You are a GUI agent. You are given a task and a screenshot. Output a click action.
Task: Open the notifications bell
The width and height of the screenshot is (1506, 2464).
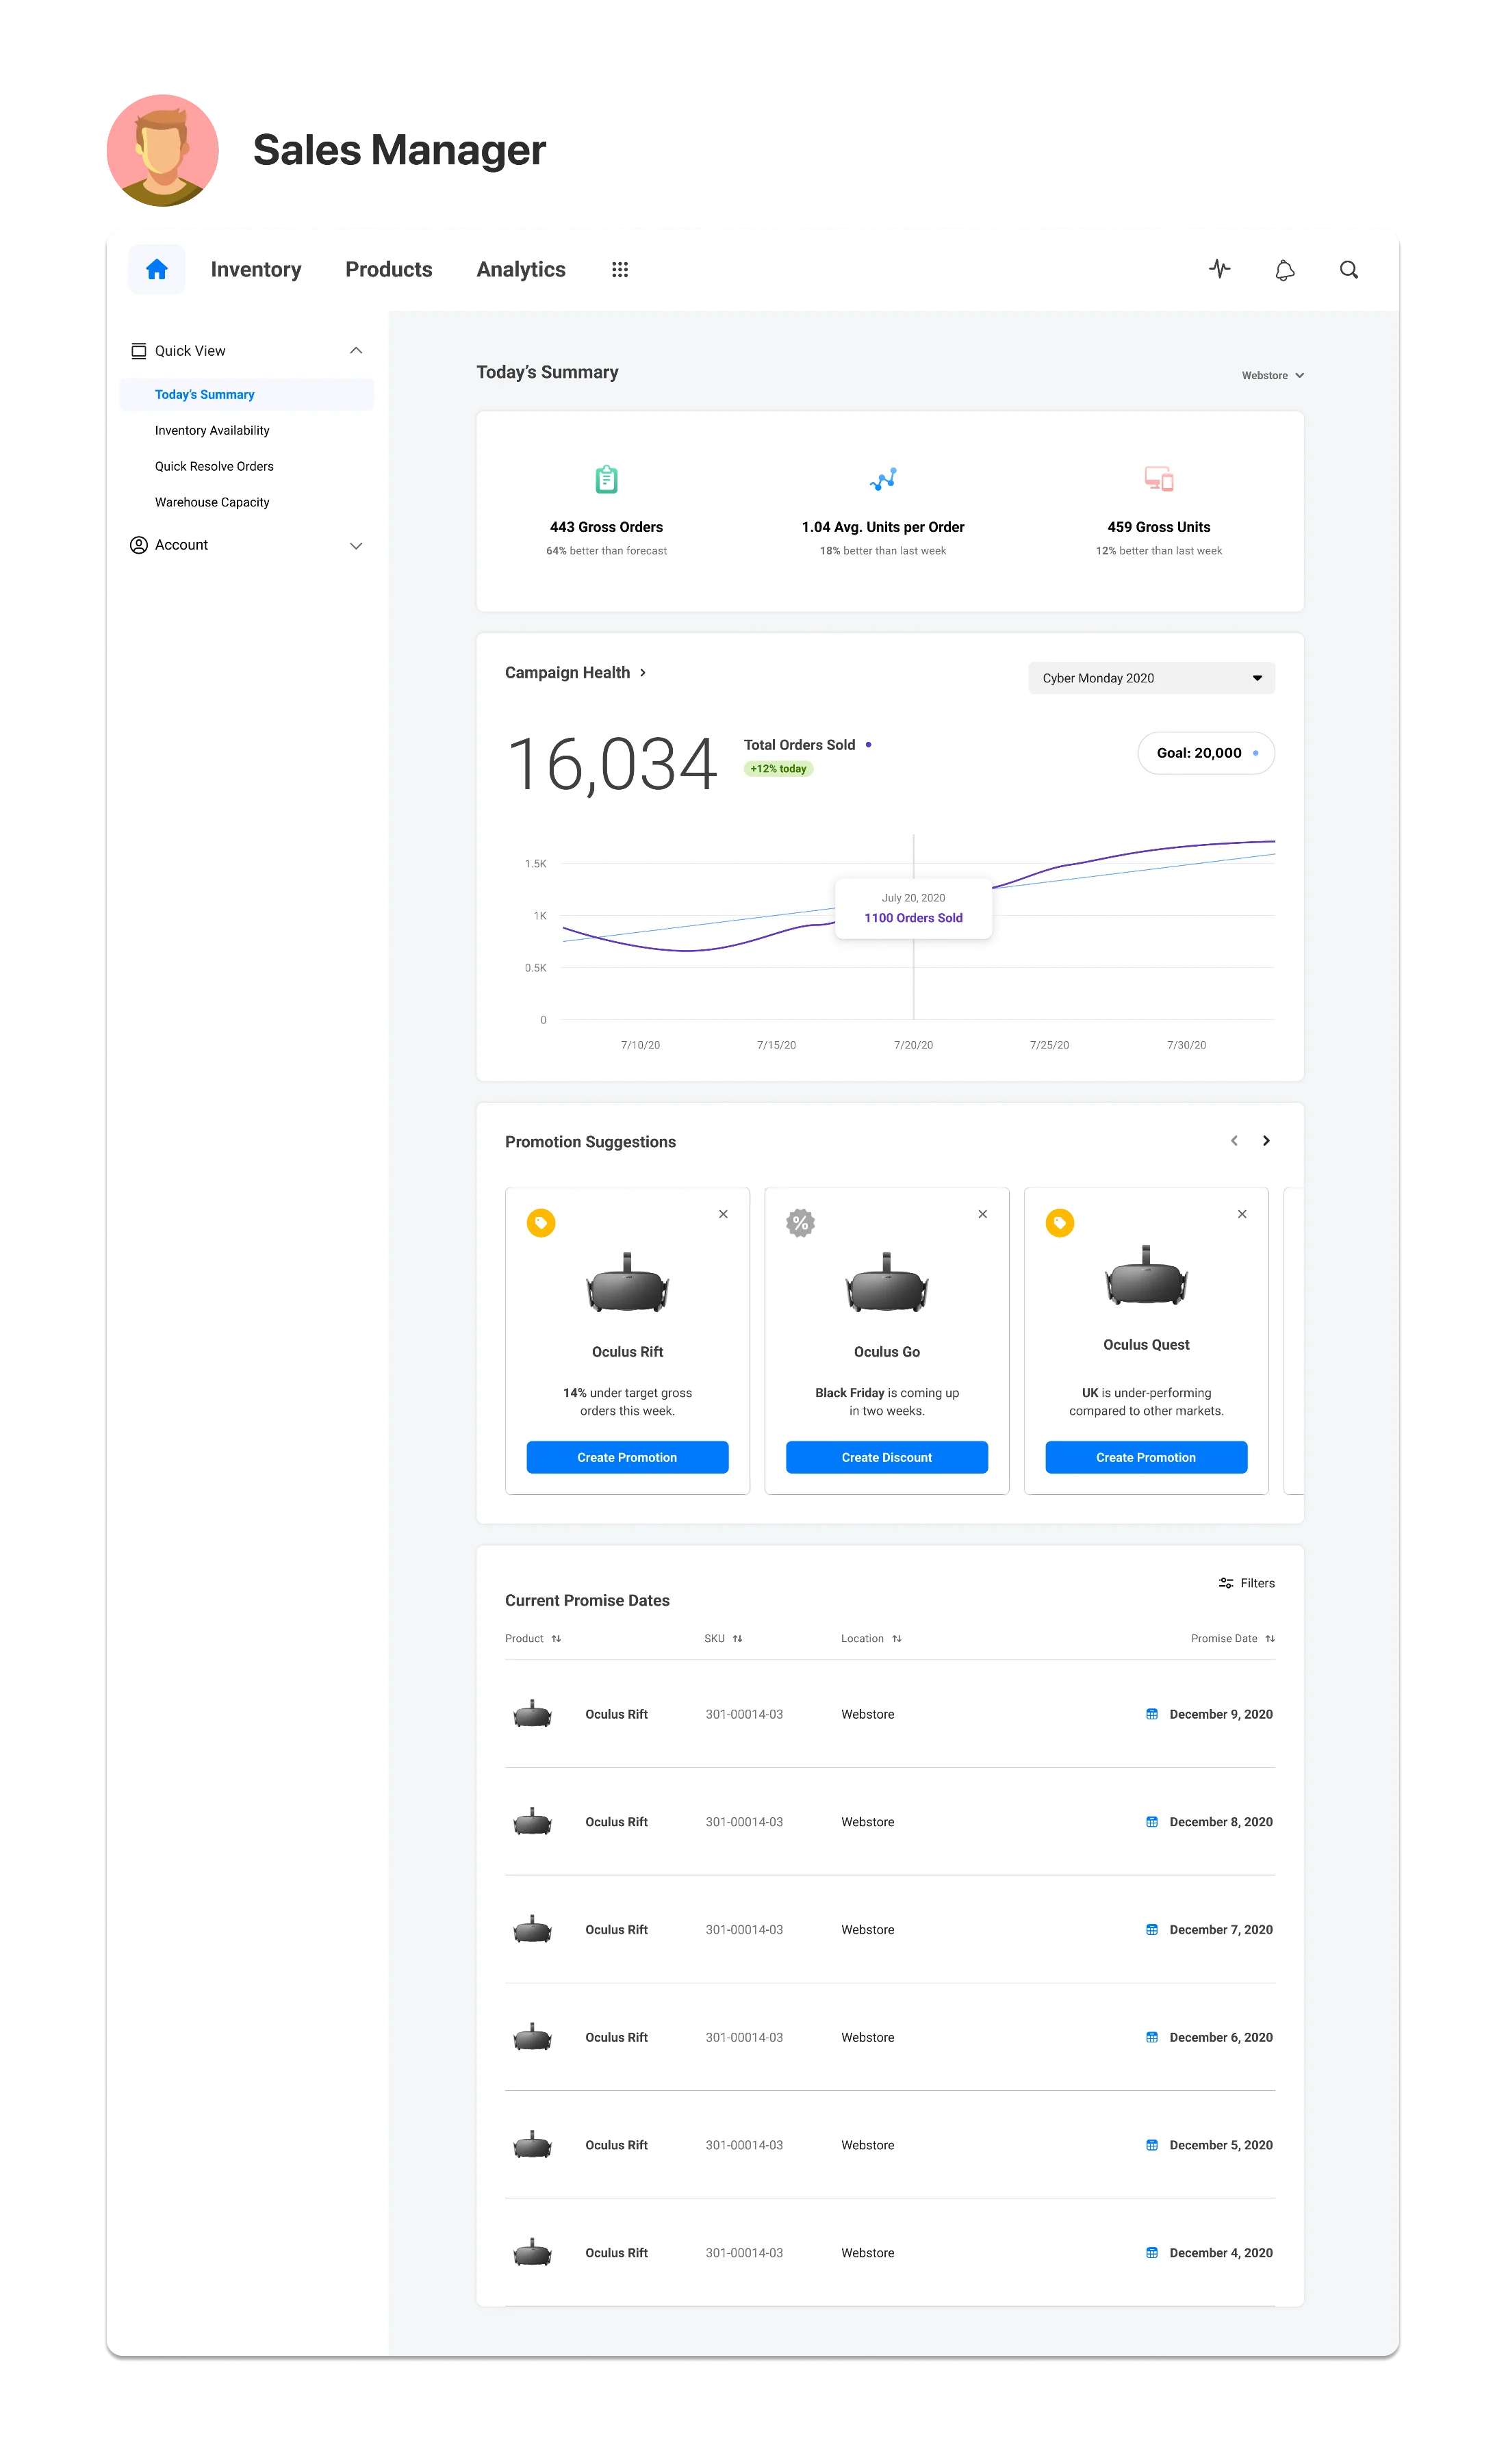[x=1284, y=270]
